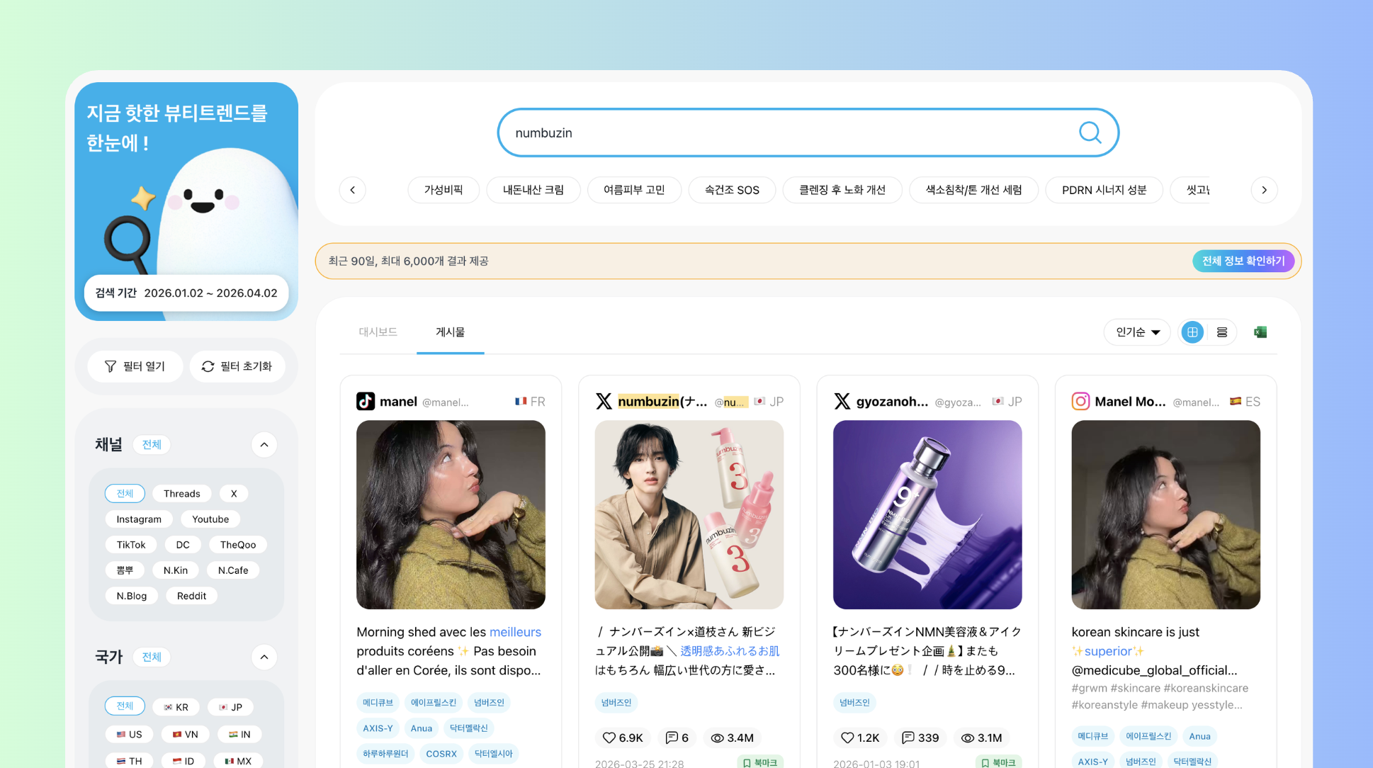Screen dimensions: 1373x768
Task: Click the 전체 정보 확인하기 button
Action: tap(1243, 261)
